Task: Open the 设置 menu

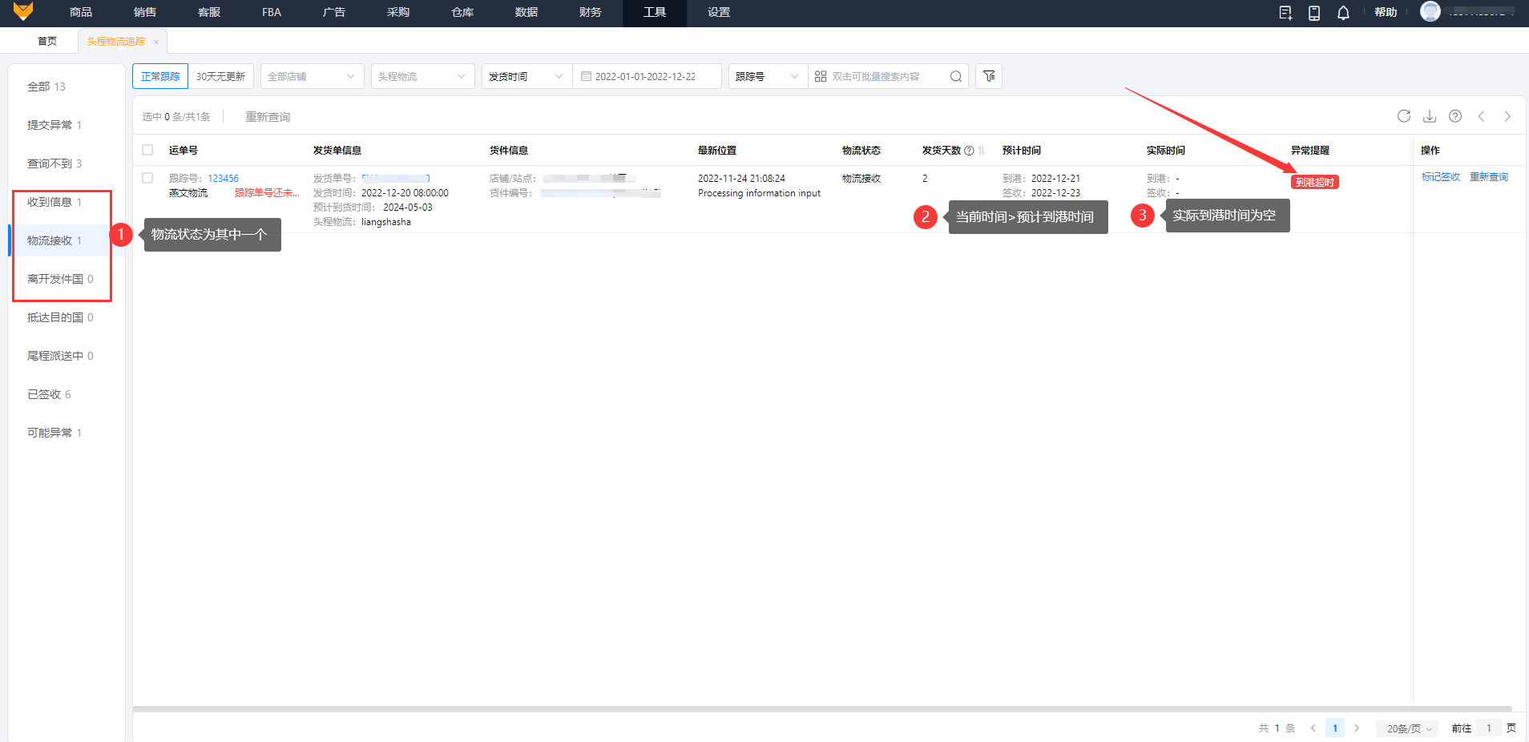Action: point(719,12)
